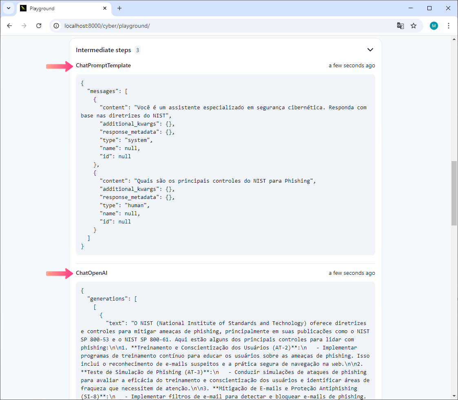Click the "generations": [ line
The height and width of the screenshot is (400, 458).
click(112, 299)
